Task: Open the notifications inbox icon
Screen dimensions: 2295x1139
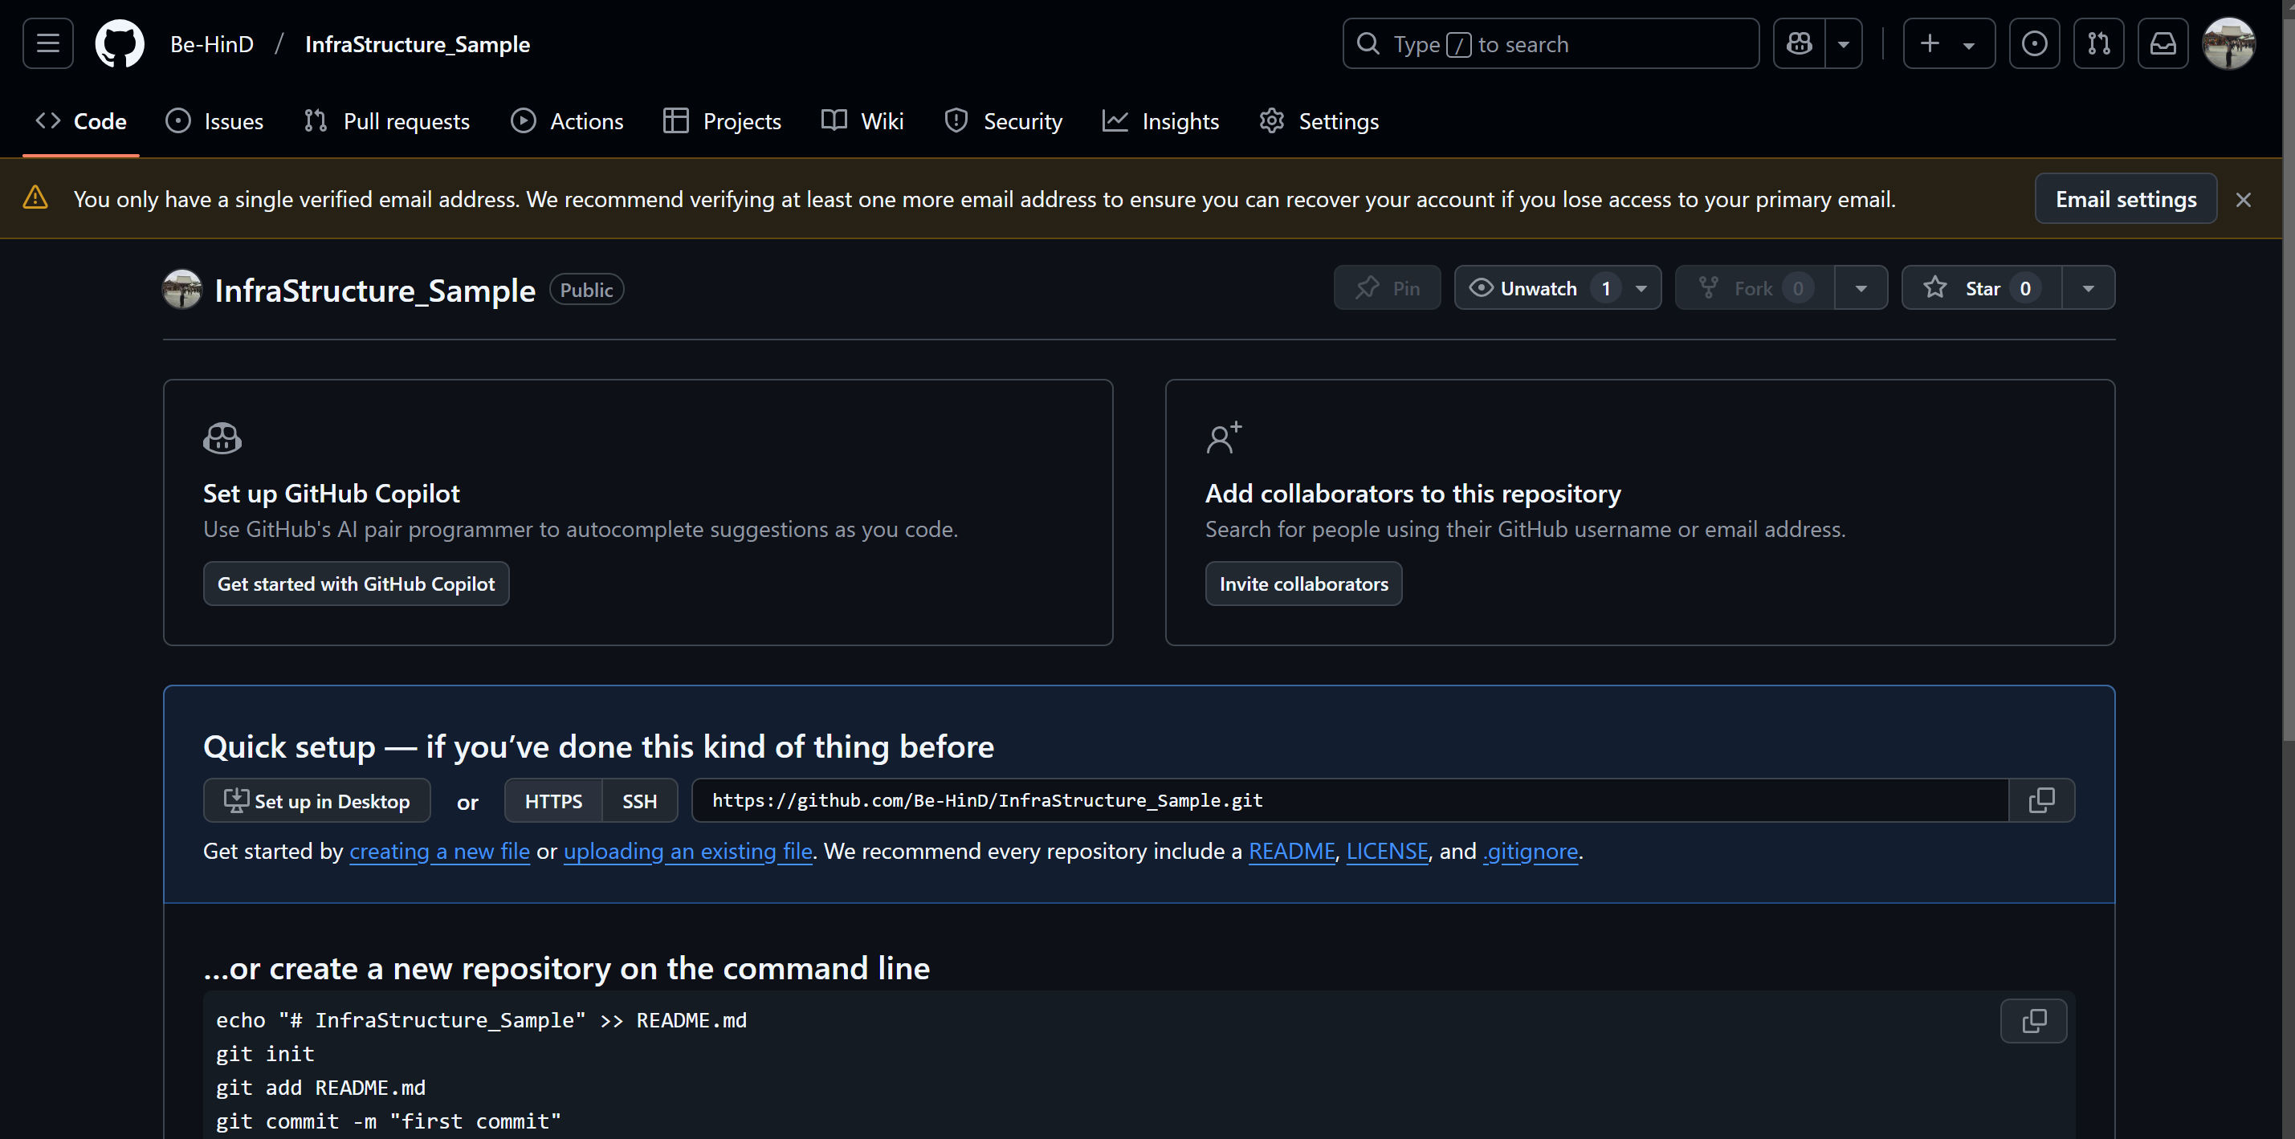Action: 2163,43
